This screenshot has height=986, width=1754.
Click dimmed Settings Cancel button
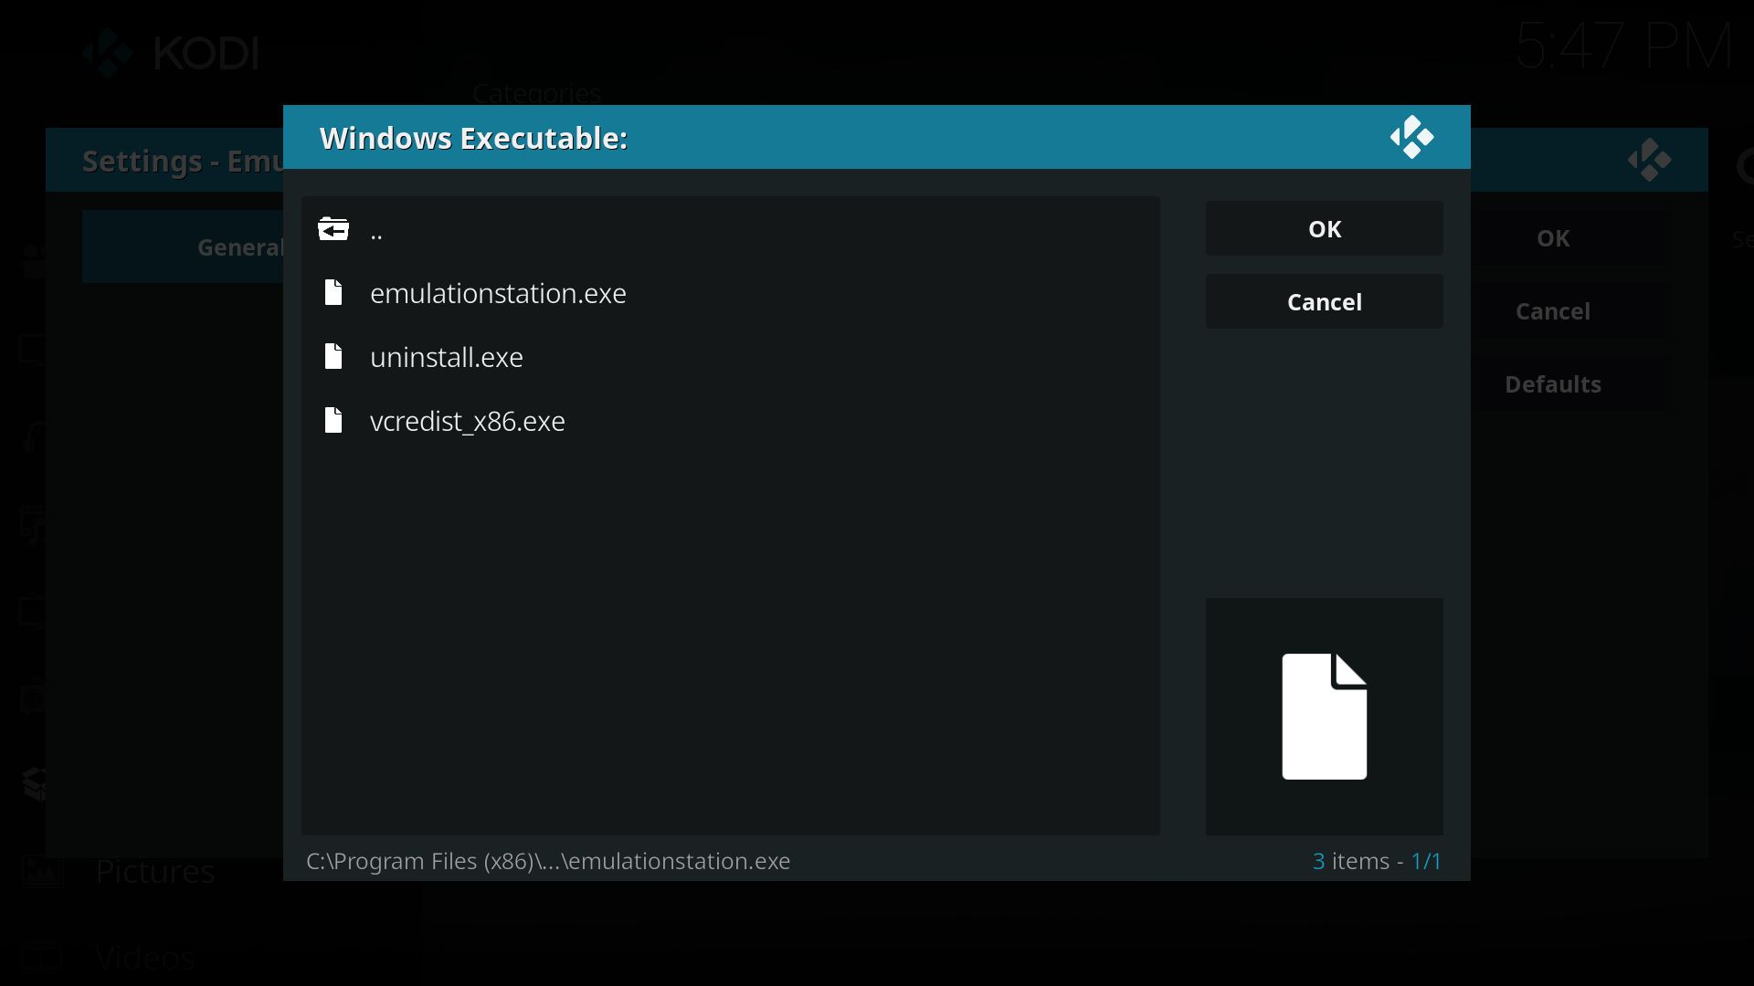[x=1553, y=311]
